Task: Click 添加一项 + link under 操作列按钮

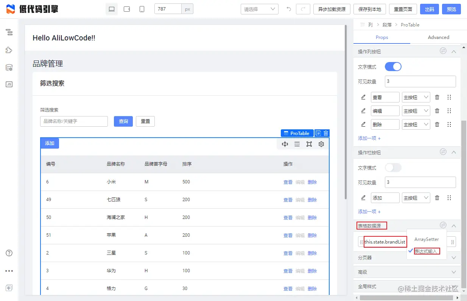Action: coord(369,138)
